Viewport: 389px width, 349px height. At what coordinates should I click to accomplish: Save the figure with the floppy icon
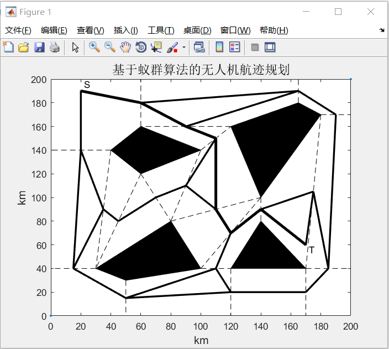39,47
